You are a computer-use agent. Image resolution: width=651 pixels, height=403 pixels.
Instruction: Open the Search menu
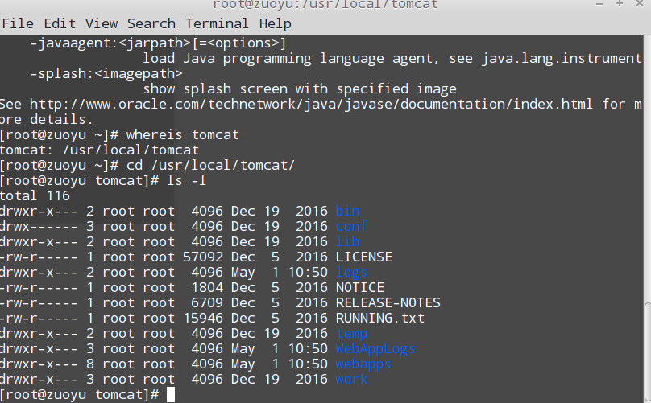pyautogui.click(x=151, y=23)
